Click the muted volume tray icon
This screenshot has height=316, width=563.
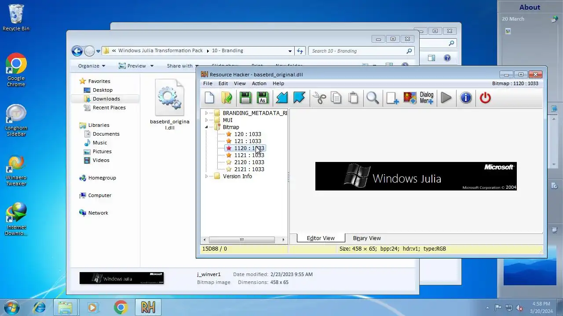pos(519,308)
